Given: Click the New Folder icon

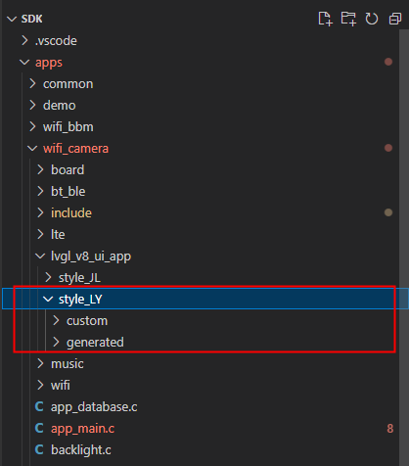Looking at the screenshot, I should tap(348, 19).
